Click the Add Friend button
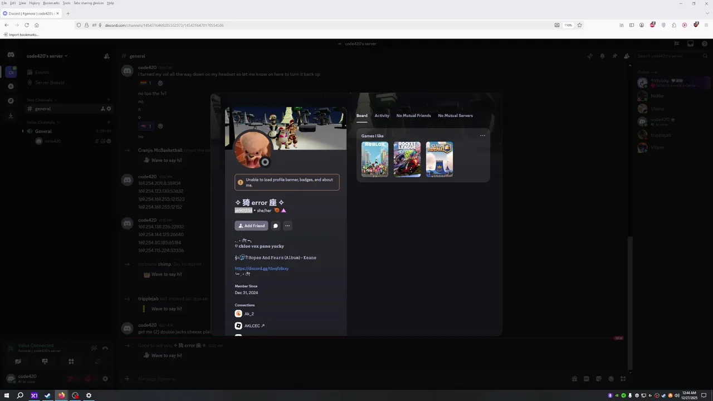The height and width of the screenshot is (401, 713). (x=251, y=226)
